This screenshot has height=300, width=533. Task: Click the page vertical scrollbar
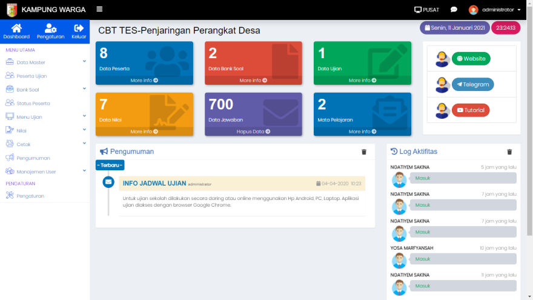[529, 122]
